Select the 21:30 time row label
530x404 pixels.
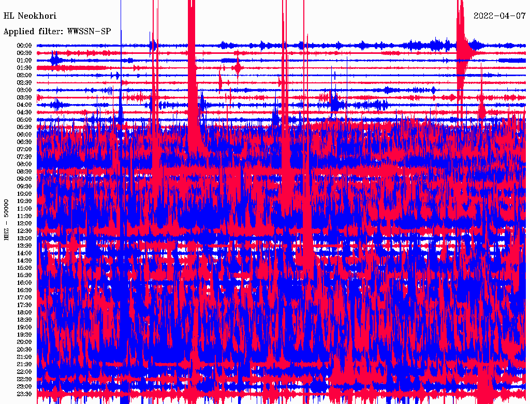point(24,365)
